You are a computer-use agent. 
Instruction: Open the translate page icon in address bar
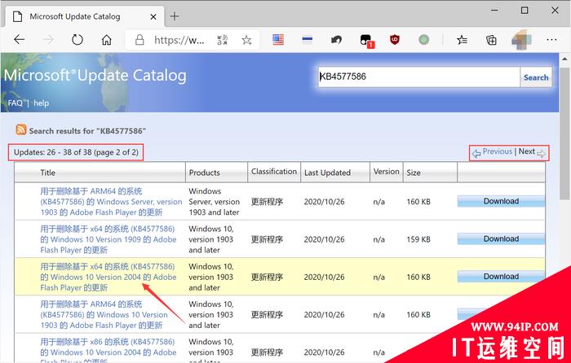click(x=222, y=40)
